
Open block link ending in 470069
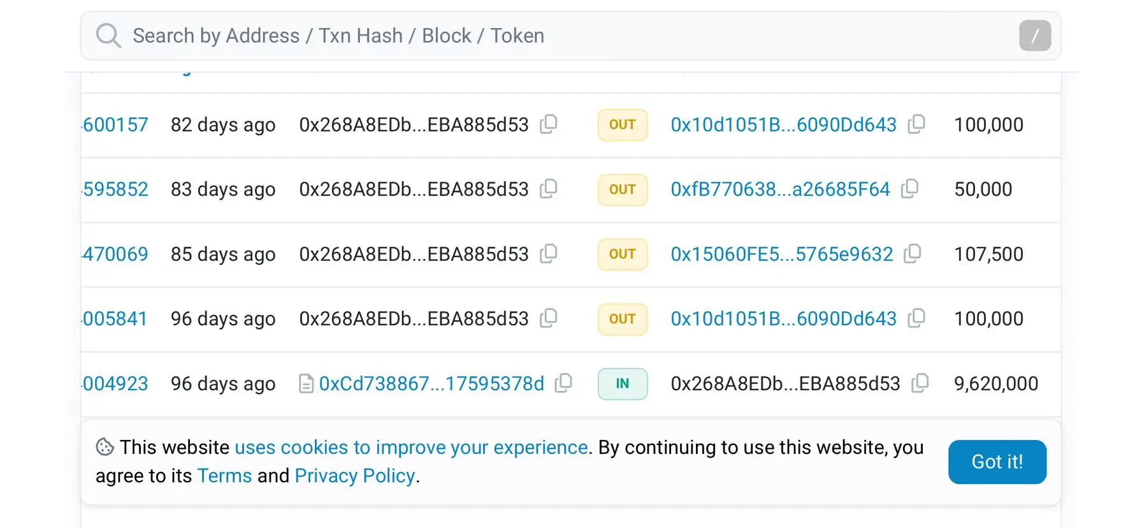pos(115,254)
